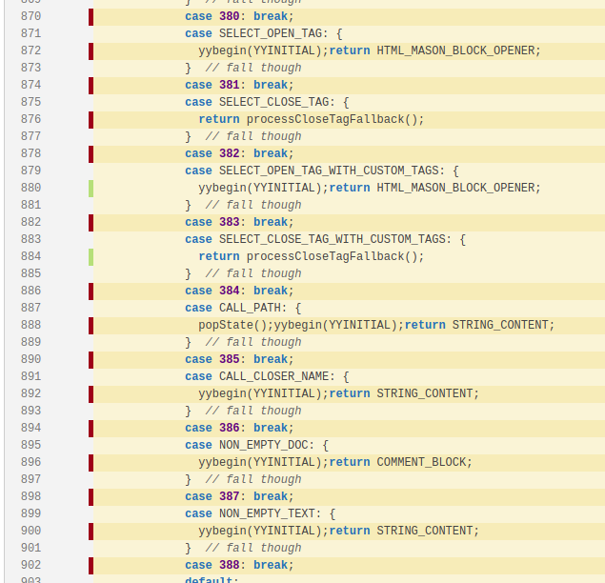Click the text 'case 380: break;'
The image size is (605, 583).
pos(239,16)
